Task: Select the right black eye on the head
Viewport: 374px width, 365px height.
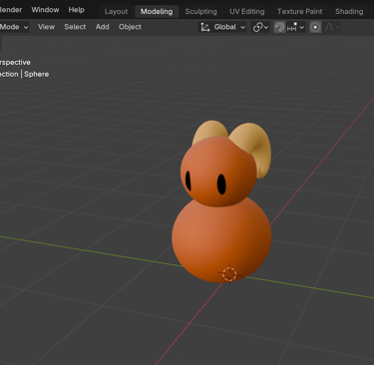Action: 221,183
